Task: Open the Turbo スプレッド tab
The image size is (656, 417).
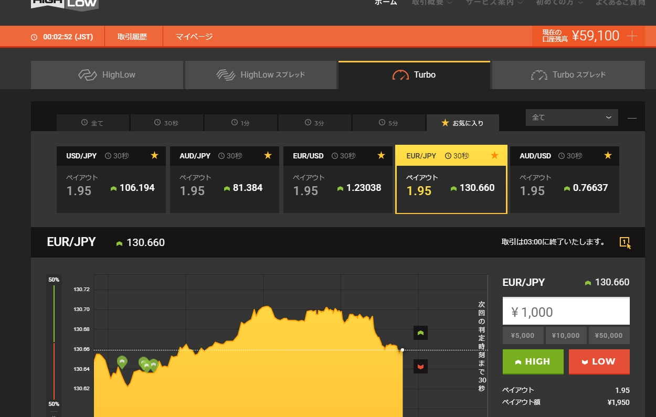Action: [568, 75]
